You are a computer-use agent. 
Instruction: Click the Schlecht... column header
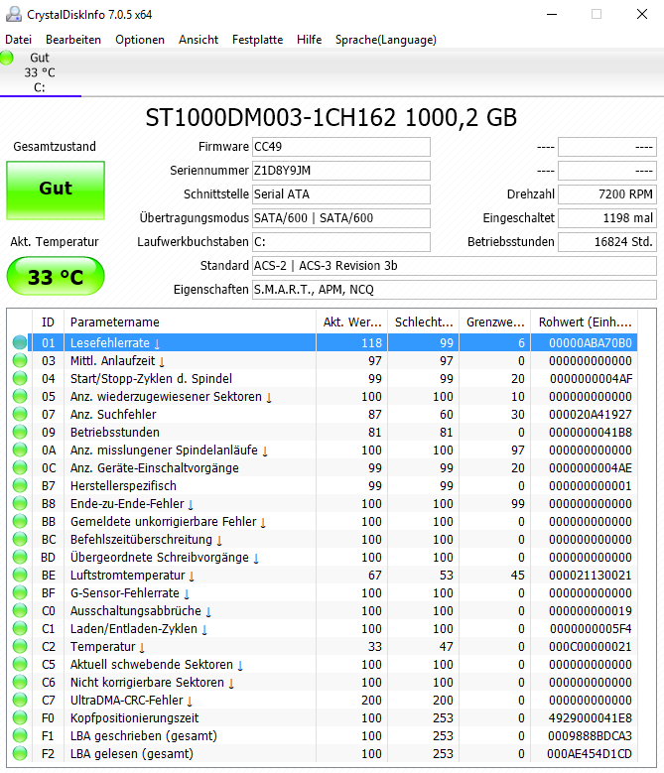coord(424,322)
